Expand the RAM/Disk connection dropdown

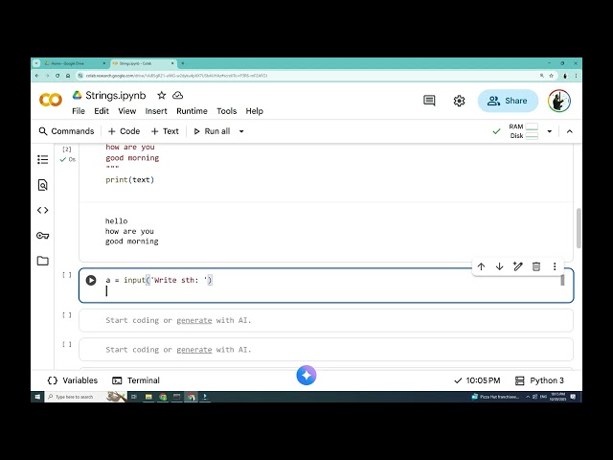coord(549,131)
